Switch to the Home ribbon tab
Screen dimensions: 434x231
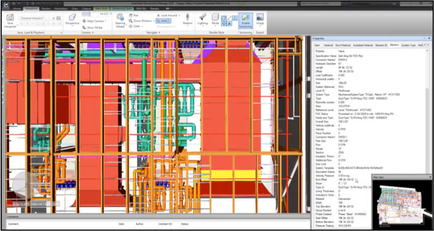tap(17, 9)
